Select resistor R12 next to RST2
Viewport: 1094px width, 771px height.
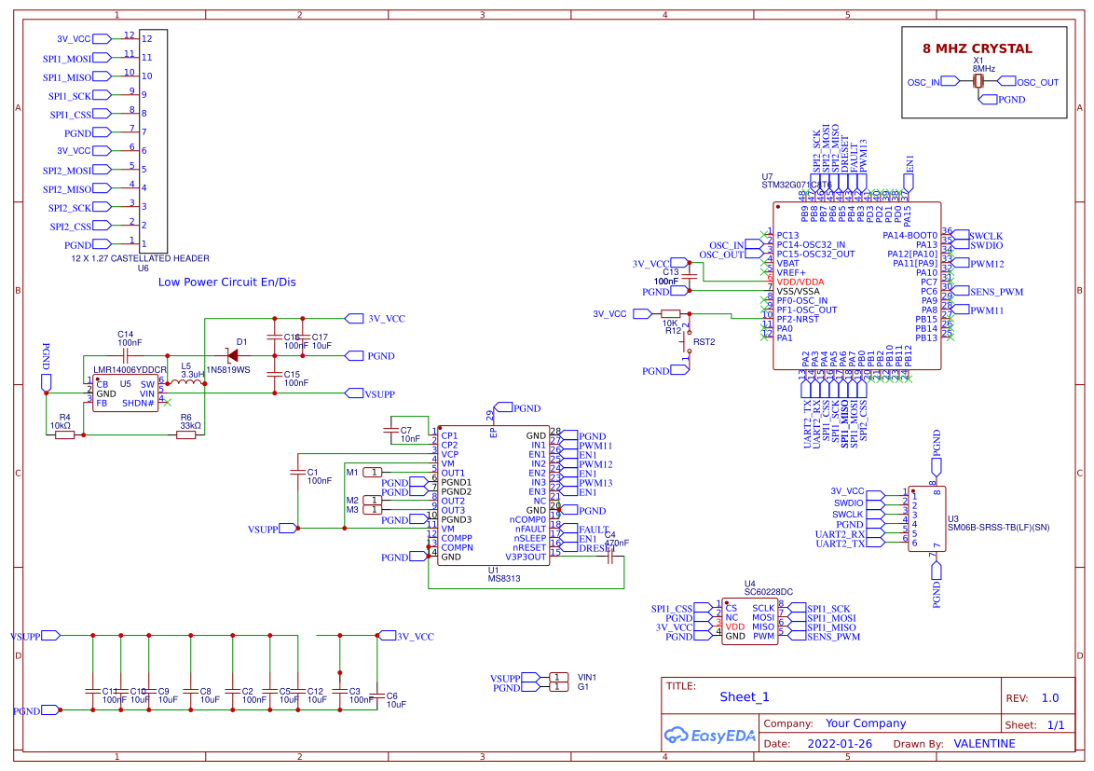point(670,314)
